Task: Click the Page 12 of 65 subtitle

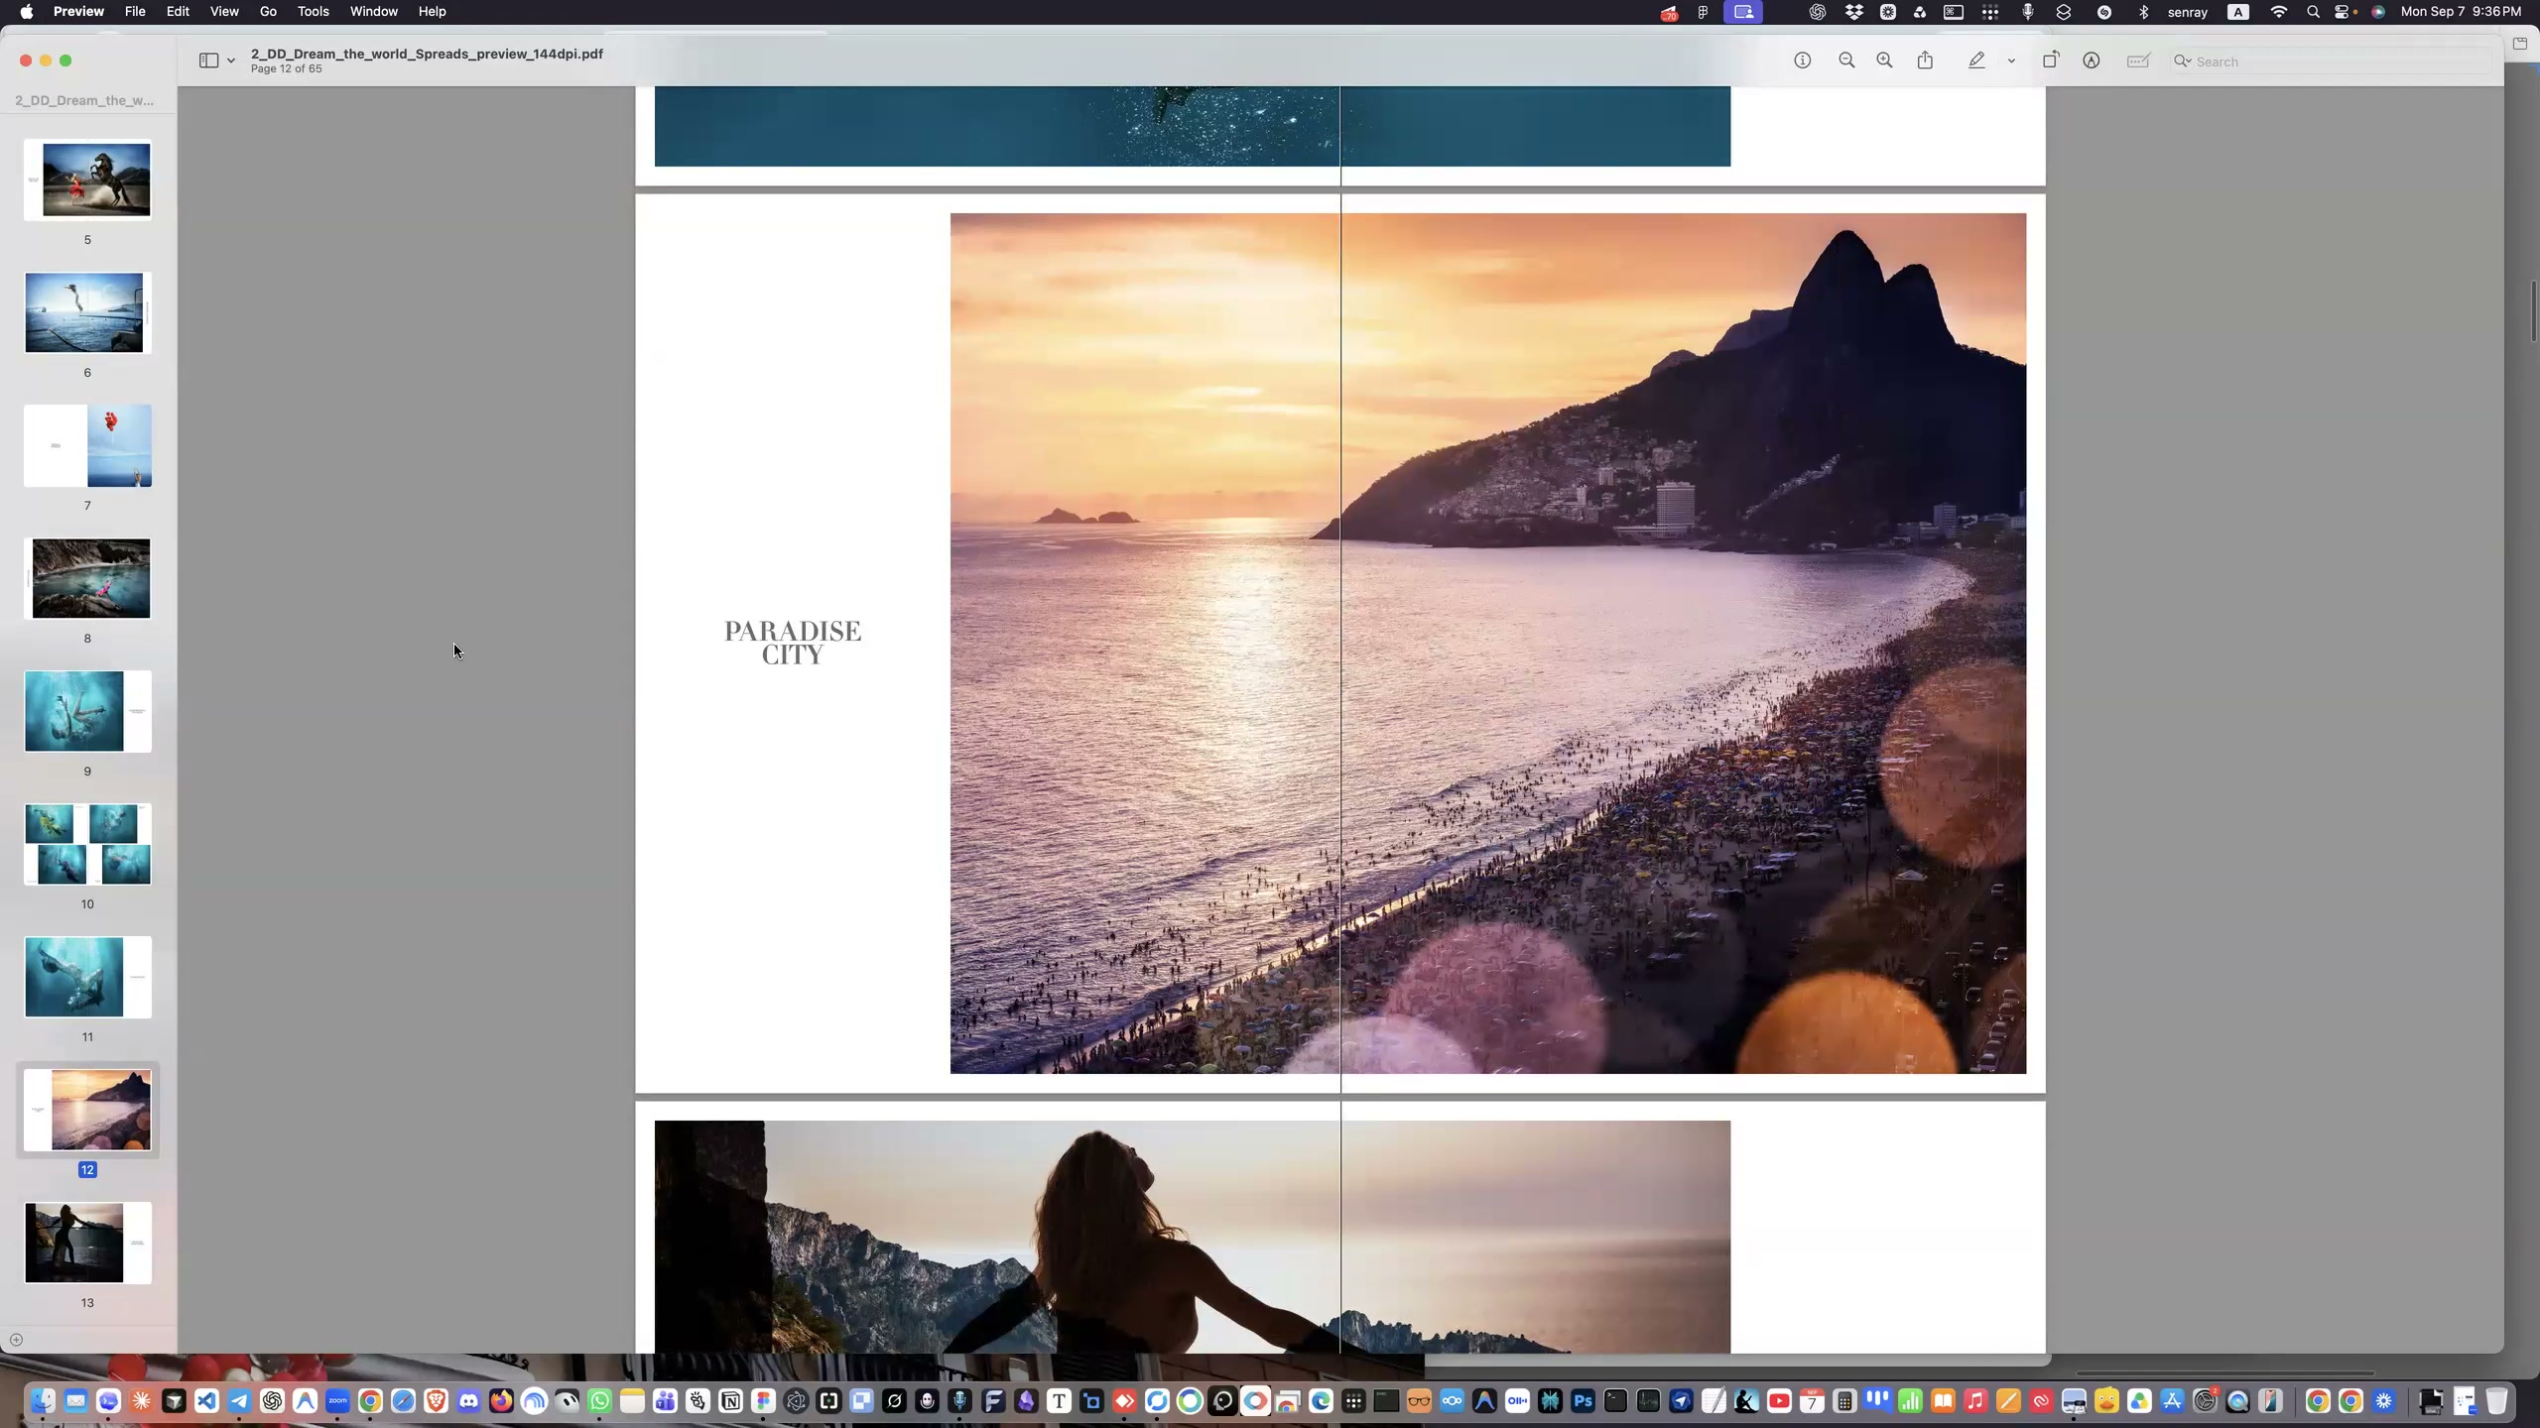Action: coord(286,68)
